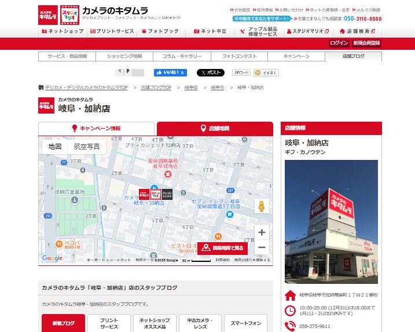
Task: Click the 新規会員登録 button
Action: pyautogui.click(x=366, y=43)
